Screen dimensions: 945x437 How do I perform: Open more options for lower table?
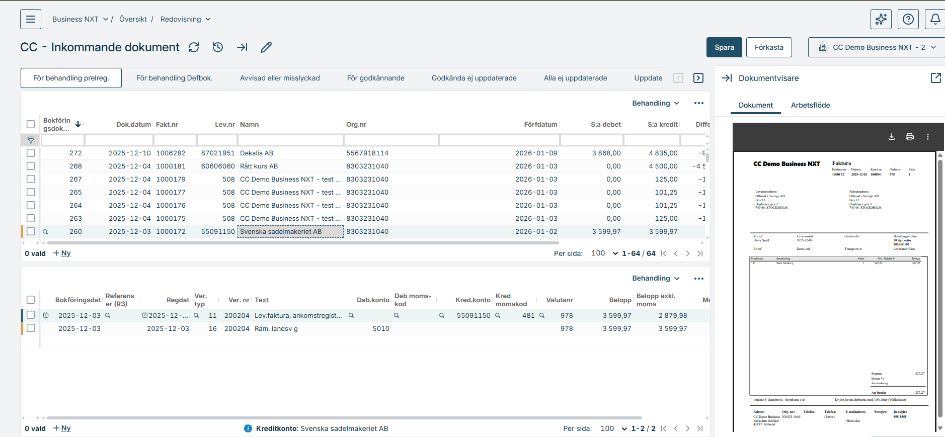pos(699,279)
